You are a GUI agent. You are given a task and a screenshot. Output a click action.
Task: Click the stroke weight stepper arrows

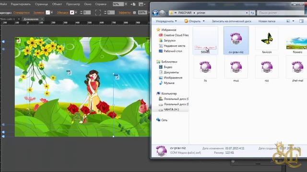coord(81,12)
